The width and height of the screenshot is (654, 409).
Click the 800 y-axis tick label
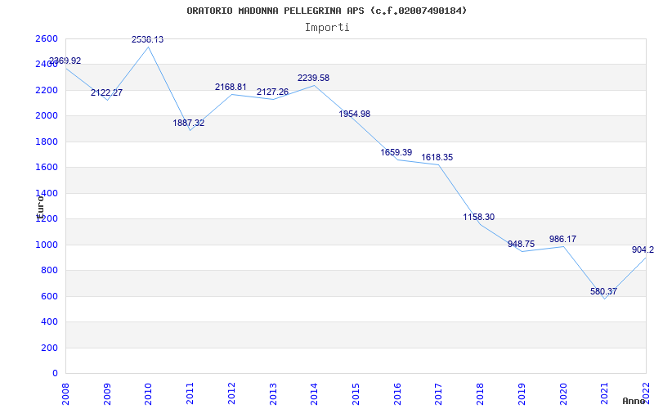[x=51, y=271]
